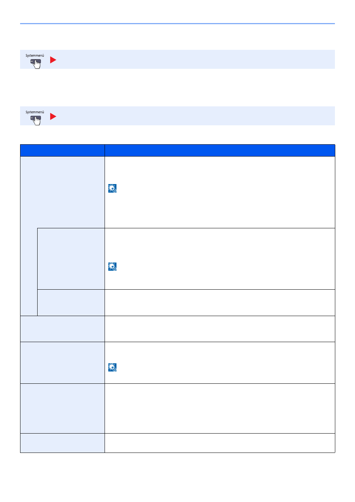
Task: Click the narrow left header cell of the table
Action: [62, 151]
